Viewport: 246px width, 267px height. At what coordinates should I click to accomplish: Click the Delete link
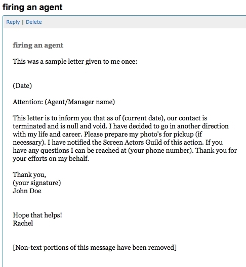34,22
